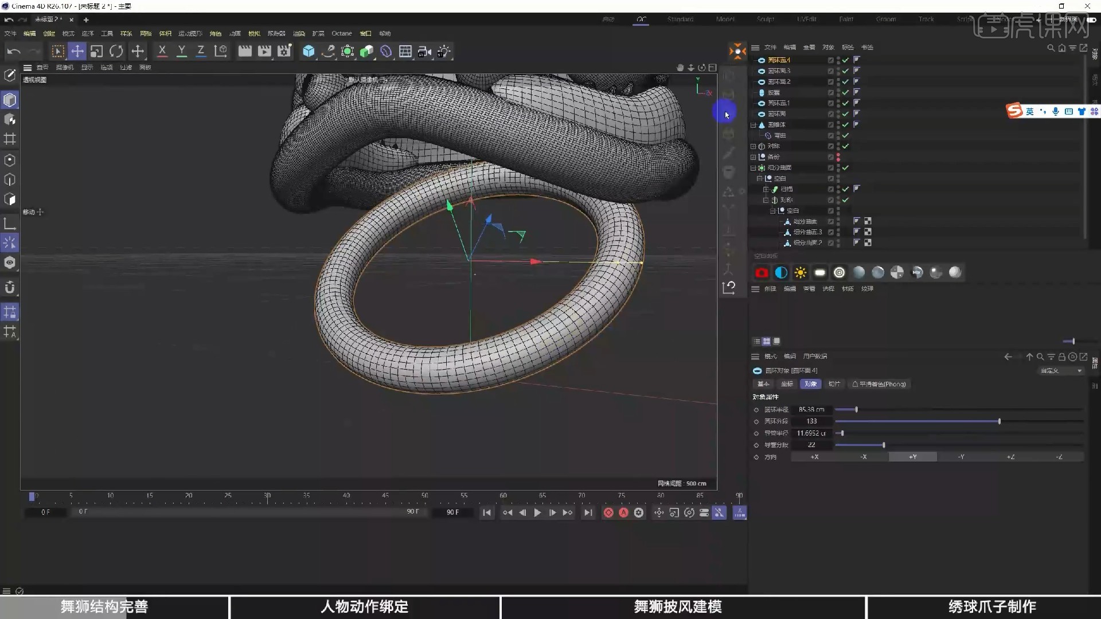
Task: Adjust 圆环半径 slider
Action: (959, 410)
